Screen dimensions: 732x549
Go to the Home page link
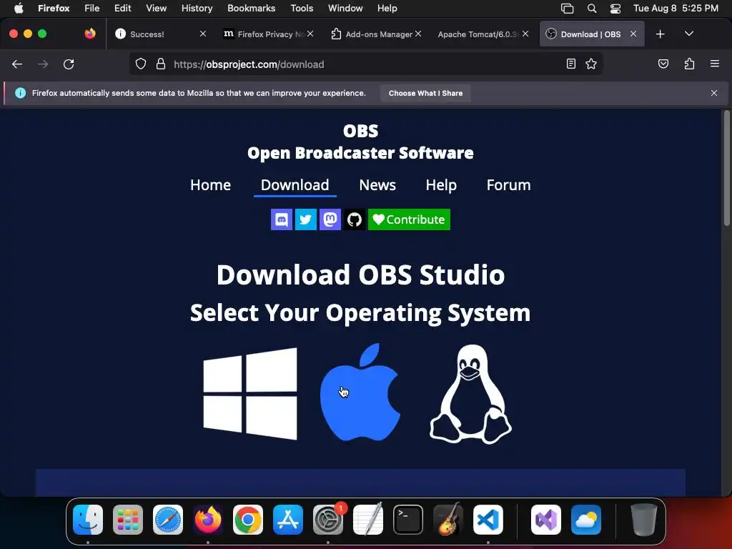211,185
